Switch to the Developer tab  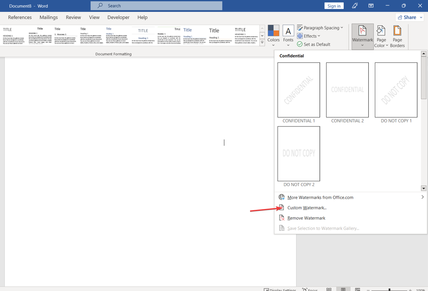coord(118,17)
